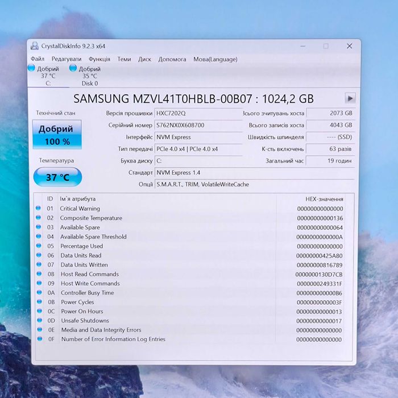Click the blue status dot for Unsafe Shutdowns

(x=40, y=320)
